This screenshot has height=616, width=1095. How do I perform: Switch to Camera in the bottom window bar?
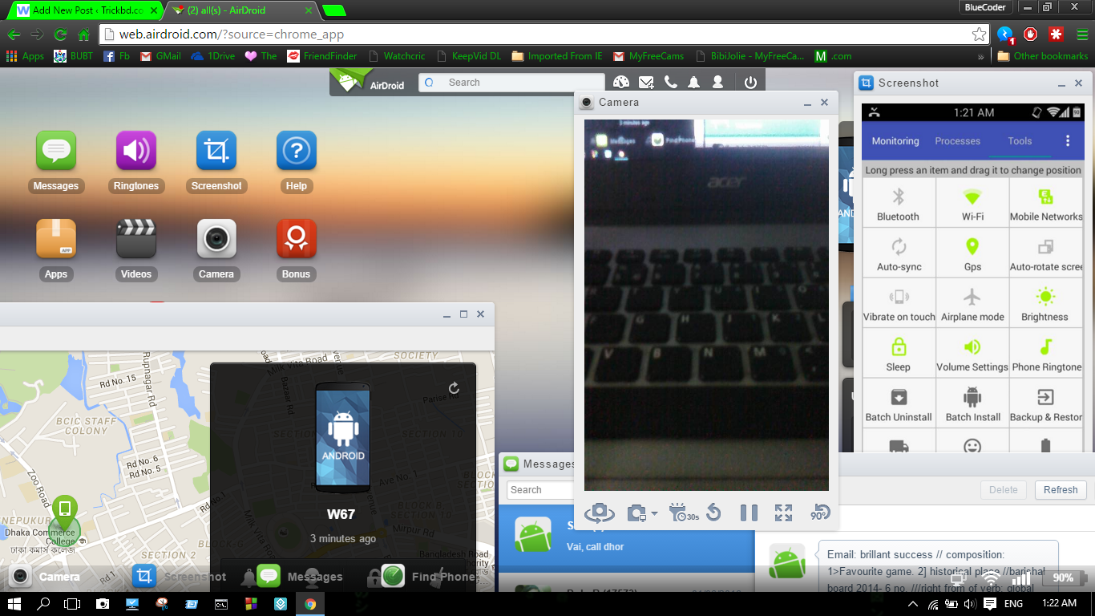[45, 577]
